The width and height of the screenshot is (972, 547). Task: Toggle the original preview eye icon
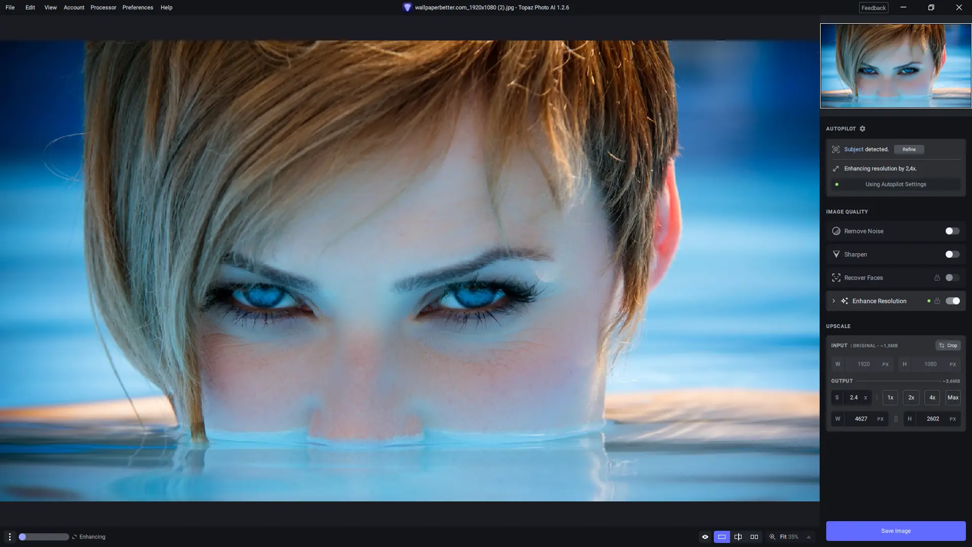click(705, 537)
